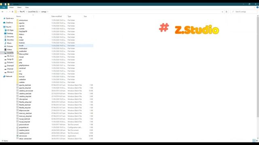The height and width of the screenshot is (145, 259).
Task: Select the sendmail folder icon
Action: pyautogui.click(x=17, y=68)
